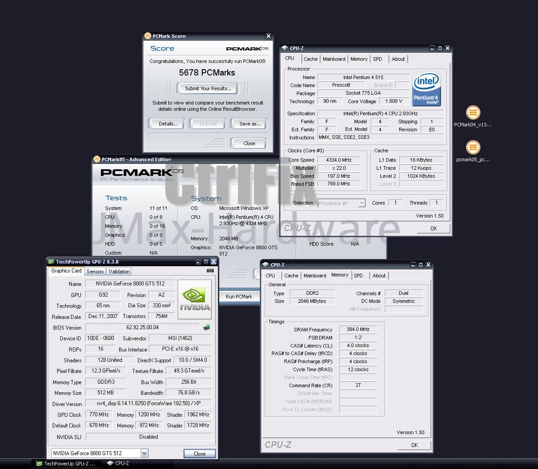Click the Core Speed 4334.0 MHz field
538x469 pixels.
click(339, 160)
